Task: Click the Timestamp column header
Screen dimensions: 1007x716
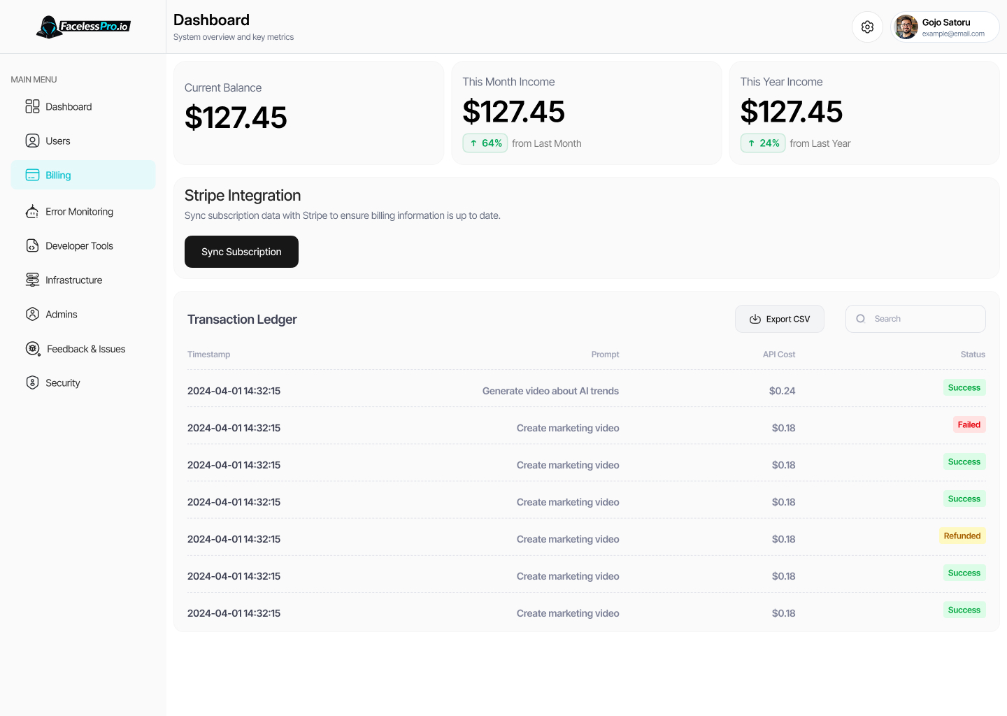Action: (208, 355)
